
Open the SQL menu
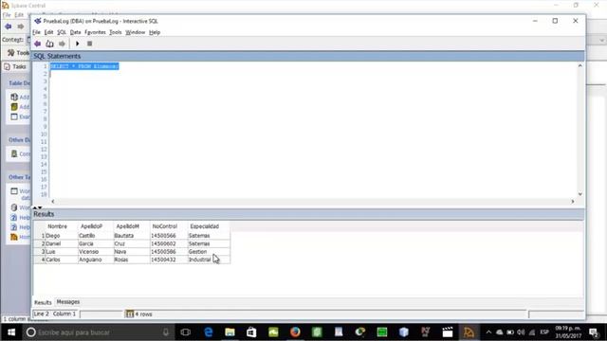tap(62, 32)
